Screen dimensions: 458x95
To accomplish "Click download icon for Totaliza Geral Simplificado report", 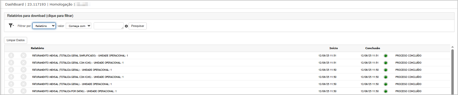I will [x=11, y=55].
